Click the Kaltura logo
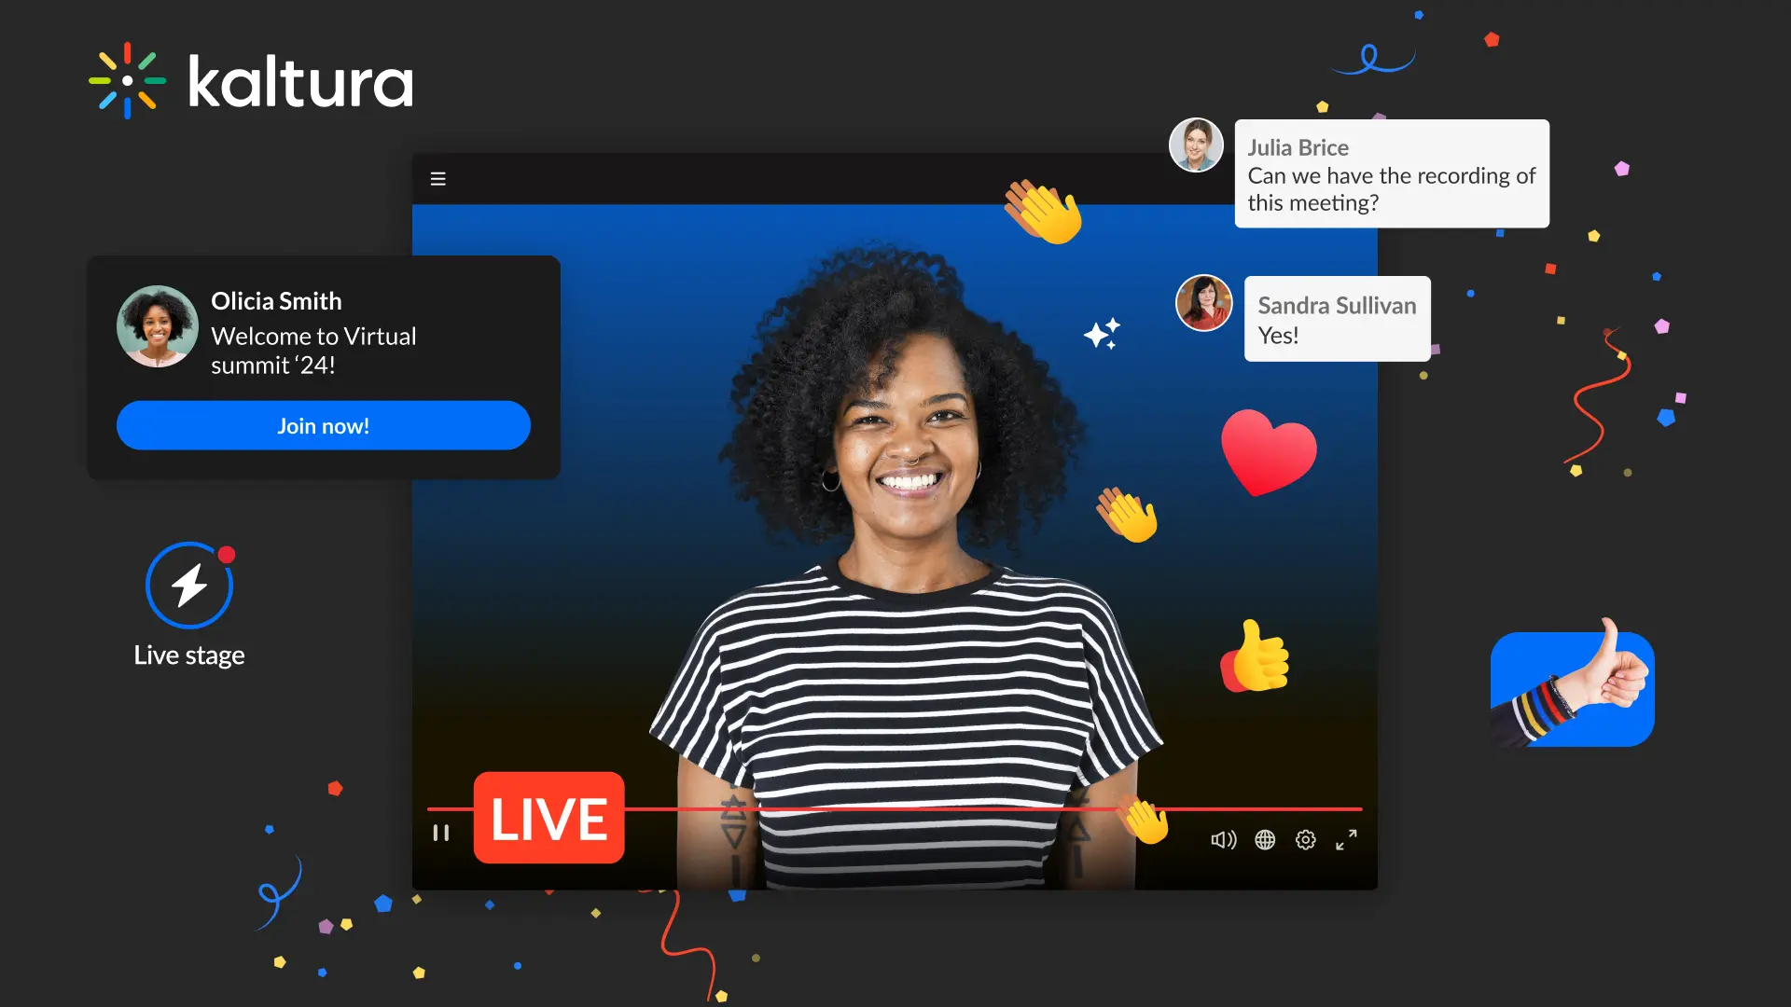Image resolution: width=1791 pixels, height=1007 pixels. click(x=252, y=81)
